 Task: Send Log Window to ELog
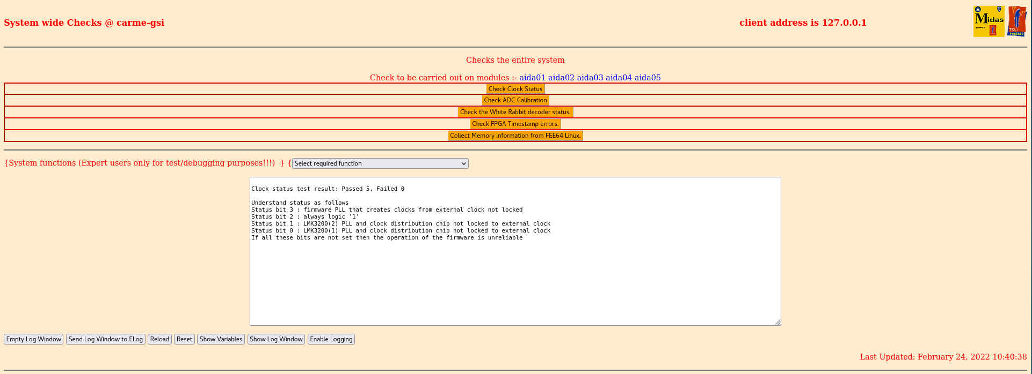(106, 339)
